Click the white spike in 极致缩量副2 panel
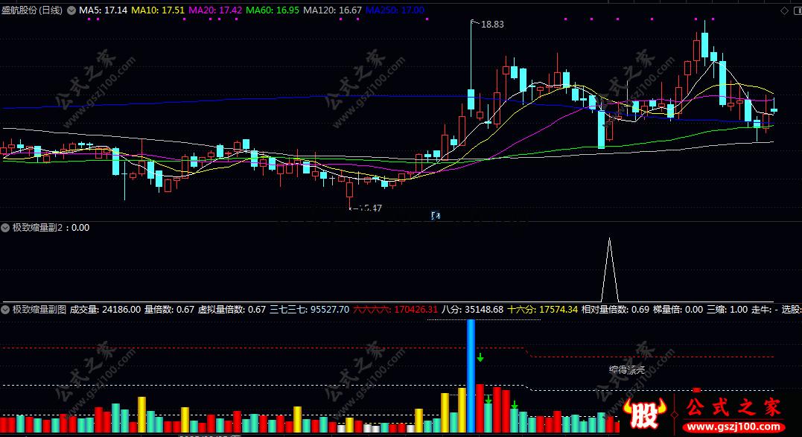This screenshot has width=802, height=437. (x=609, y=269)
